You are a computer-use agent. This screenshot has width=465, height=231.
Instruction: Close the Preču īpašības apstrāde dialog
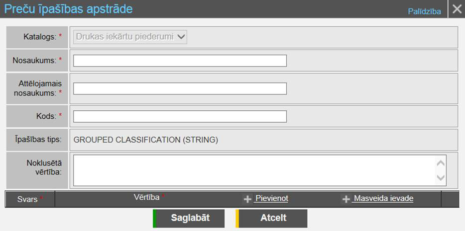457,9
